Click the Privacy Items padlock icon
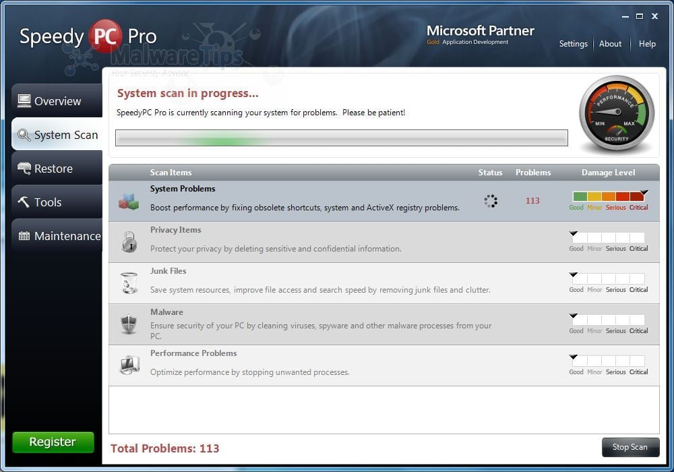 (129, 242)
